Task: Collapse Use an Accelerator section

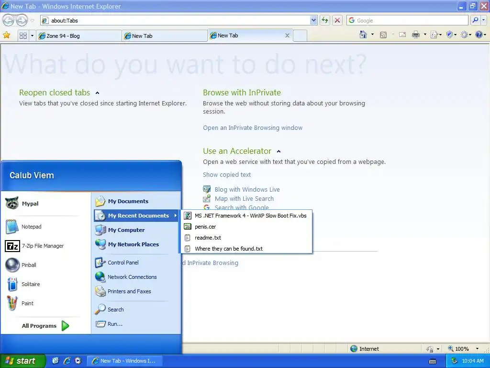Action: pyautogui.click(x=279, y=151)
